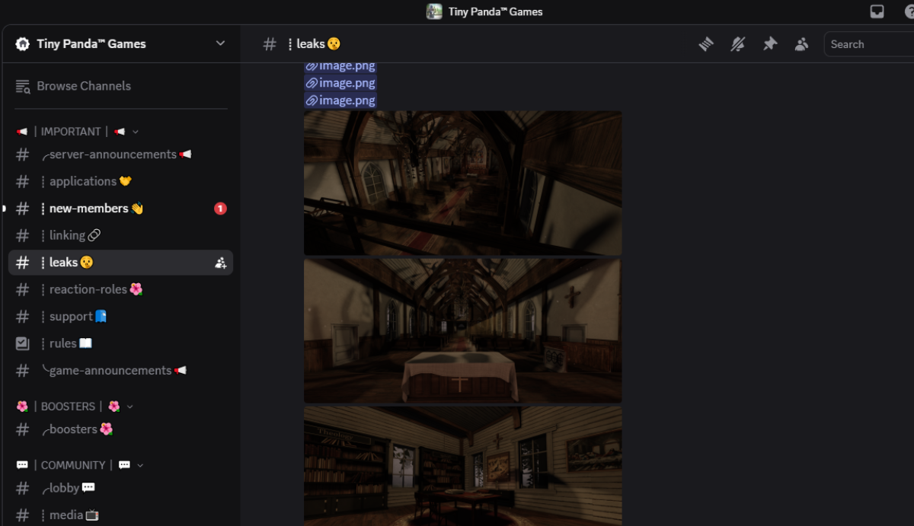Click create invite icon on leaks channel

pos(221,263)
